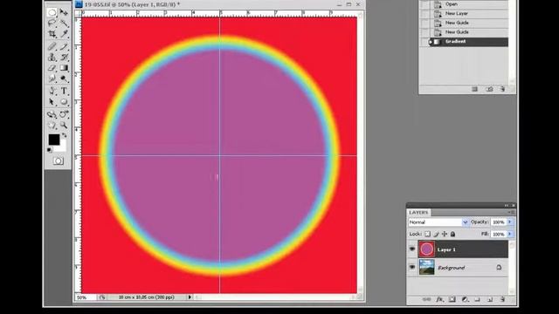Delete current history state
Image resolution: width=559 pixels, height=314 pixels.
coord(502,89)
